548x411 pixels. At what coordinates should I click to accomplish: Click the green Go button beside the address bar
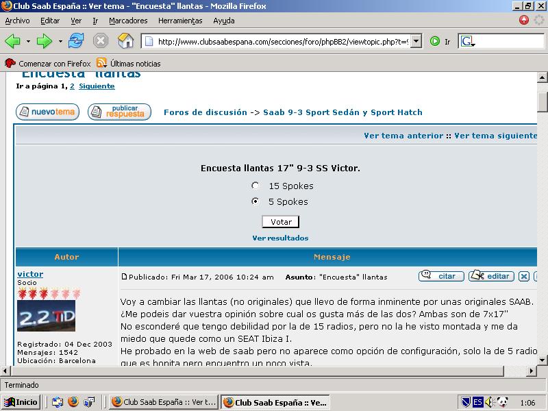(435, 41)
